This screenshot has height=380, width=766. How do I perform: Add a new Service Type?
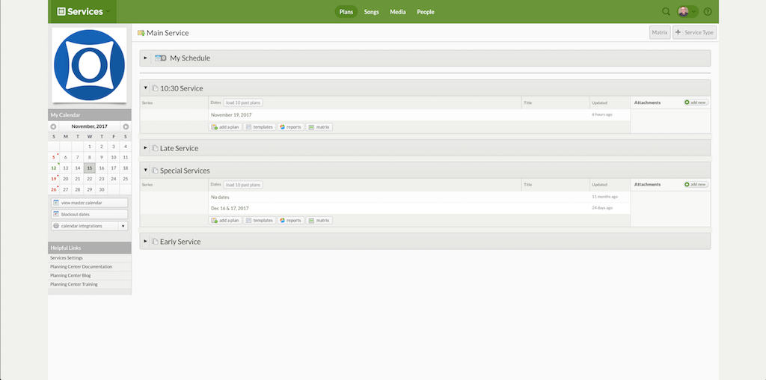coord(694,32)
